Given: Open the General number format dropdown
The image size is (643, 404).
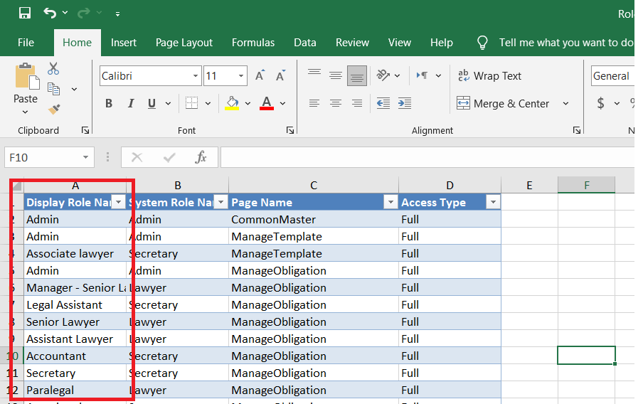Looking at the screenshot, I should (612, 76).
